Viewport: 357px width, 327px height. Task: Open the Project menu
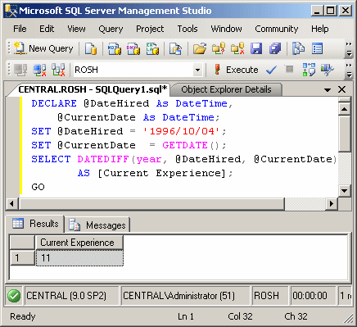(150, 29)
